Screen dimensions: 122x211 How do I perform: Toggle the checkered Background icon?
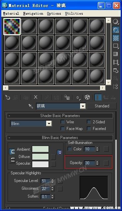[x=116, y=38]
